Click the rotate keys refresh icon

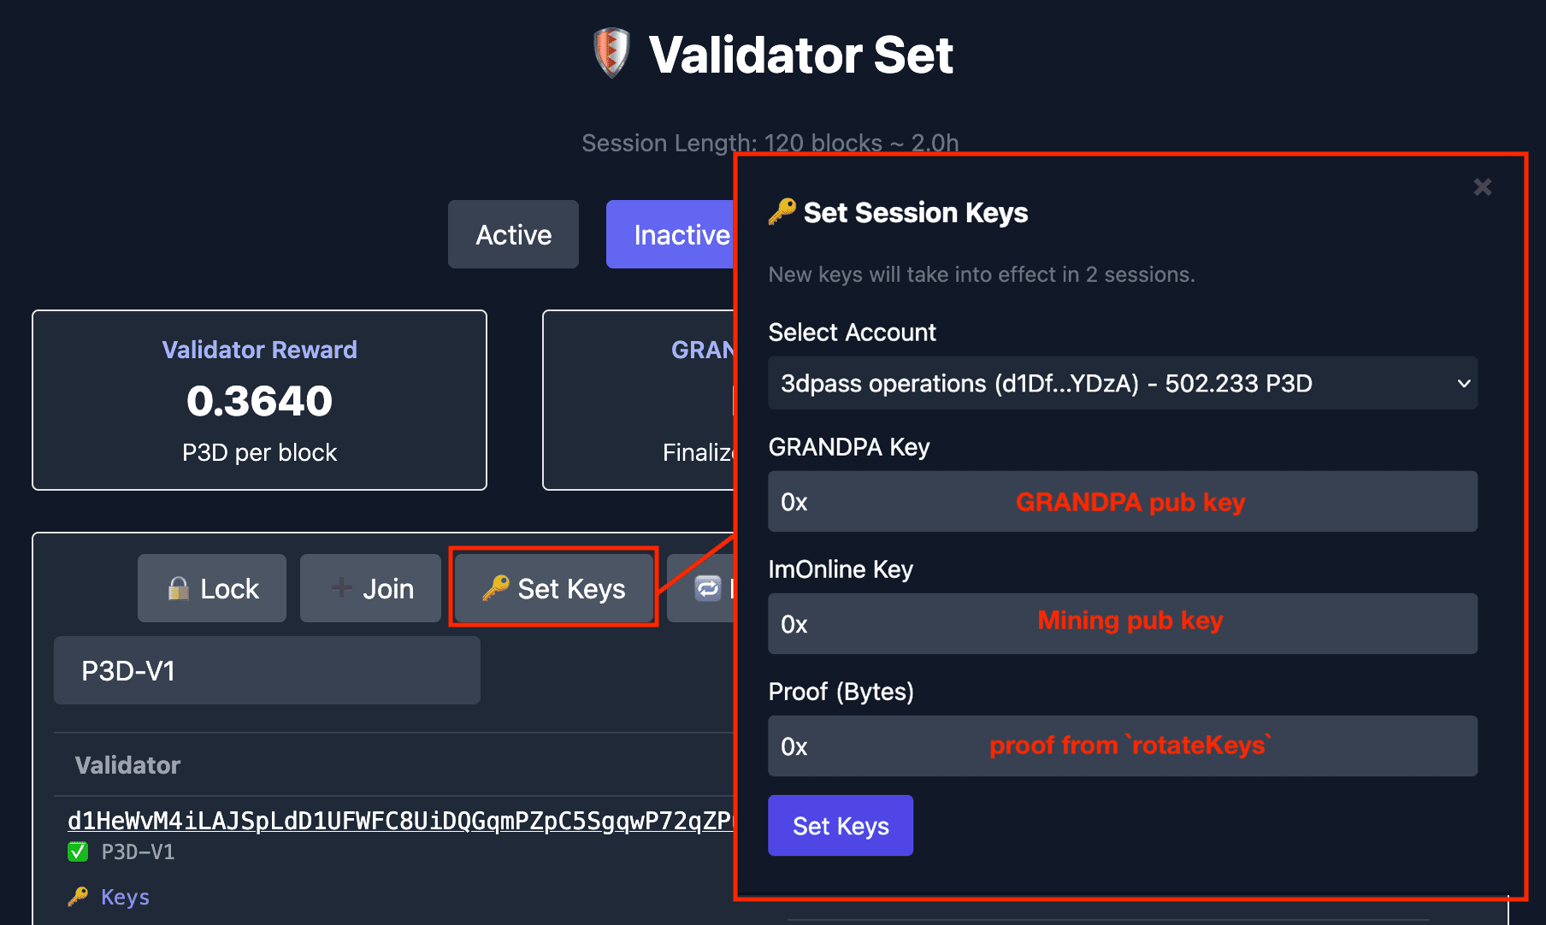coord(707,588)
